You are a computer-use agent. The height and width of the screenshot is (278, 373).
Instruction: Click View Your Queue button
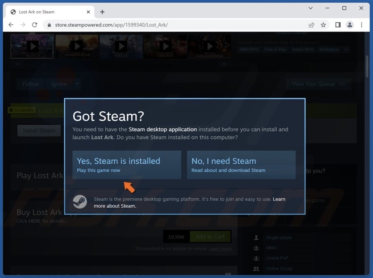[318, 84]
